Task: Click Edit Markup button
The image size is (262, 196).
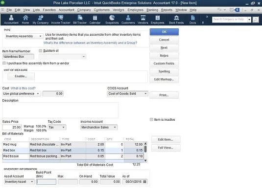Action: (164, 79)
